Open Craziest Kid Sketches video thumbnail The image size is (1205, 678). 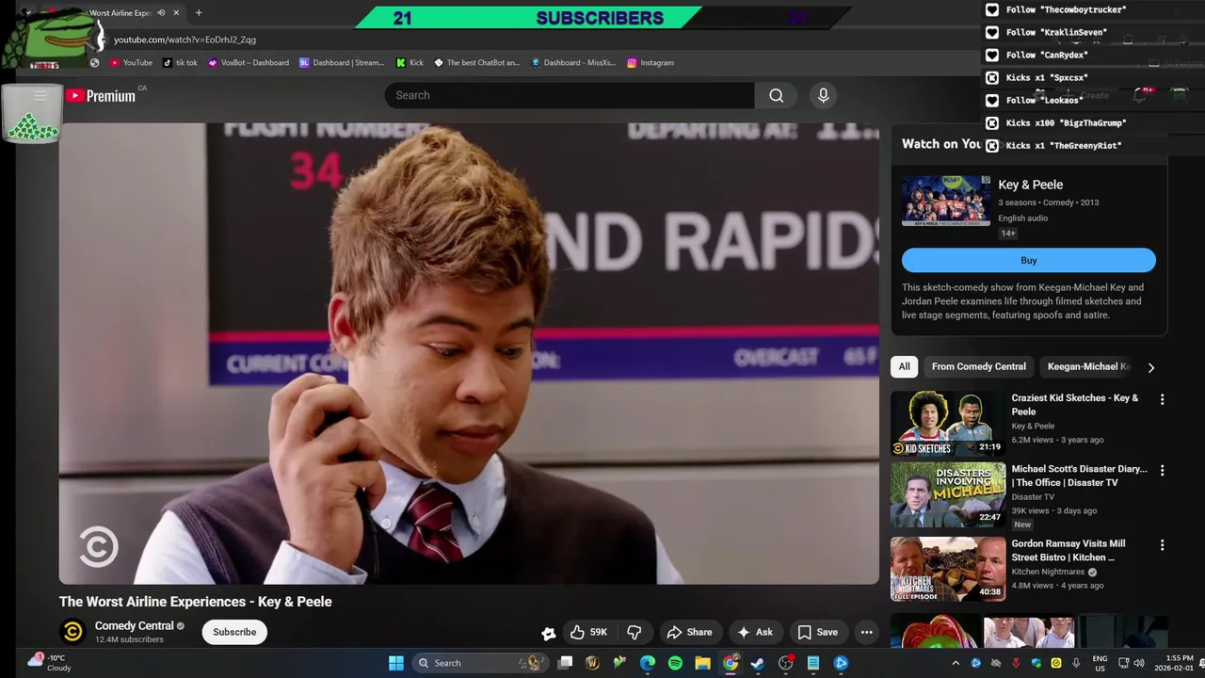(948, 424)
